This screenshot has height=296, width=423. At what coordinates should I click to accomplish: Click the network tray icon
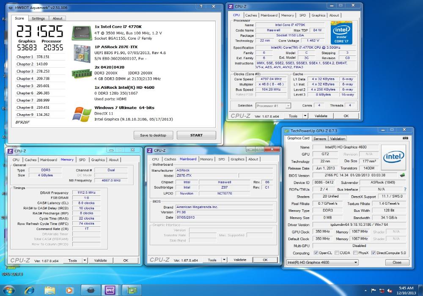pyautogui.click(x=382, y=291)
